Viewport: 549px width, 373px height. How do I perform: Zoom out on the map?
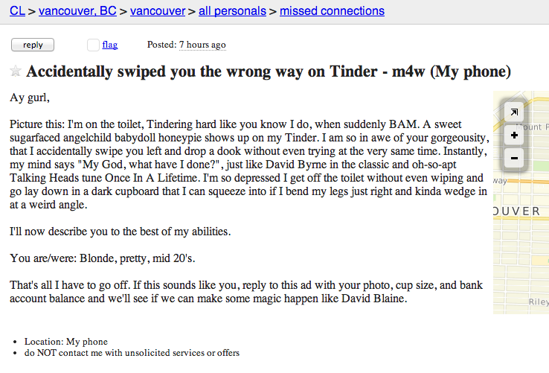[514, 158]
